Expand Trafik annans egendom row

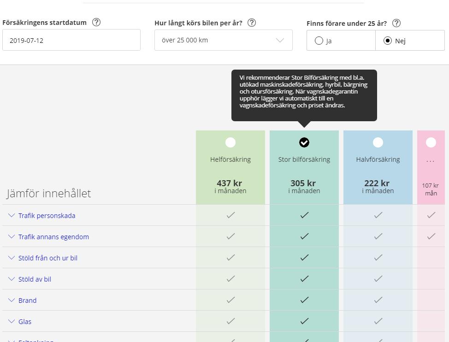(53, 237)
